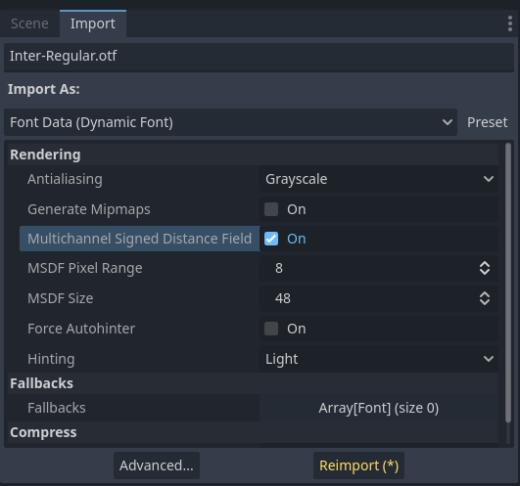
Task: Click the MSDF Size value field
Action: point(370,298)
